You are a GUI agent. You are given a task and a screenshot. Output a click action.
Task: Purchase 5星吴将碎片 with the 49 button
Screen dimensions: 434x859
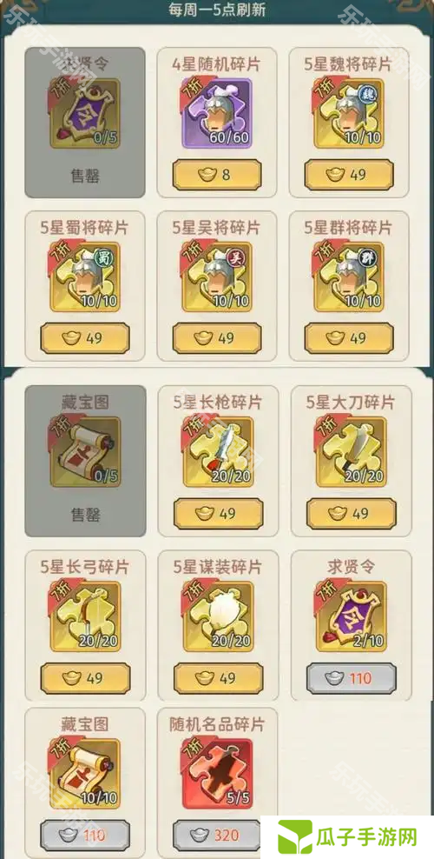click(216, 338)
